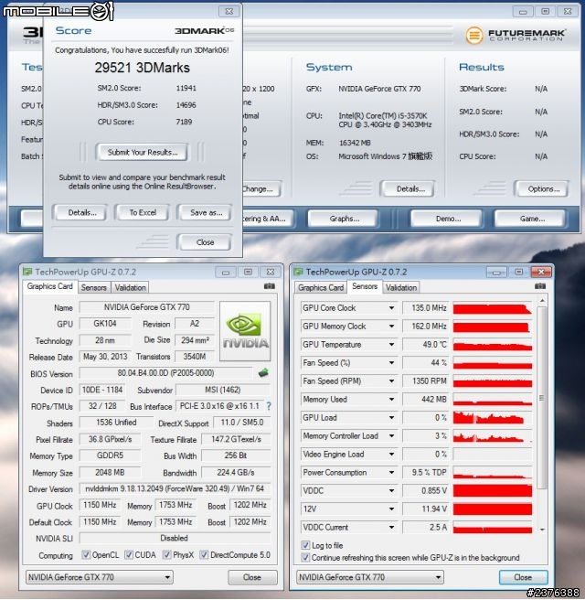Image resolution: width=585 pixels, height=600 pixels.
Task: Toggle the OpenCL checkbox
Action: pos(86,554)
